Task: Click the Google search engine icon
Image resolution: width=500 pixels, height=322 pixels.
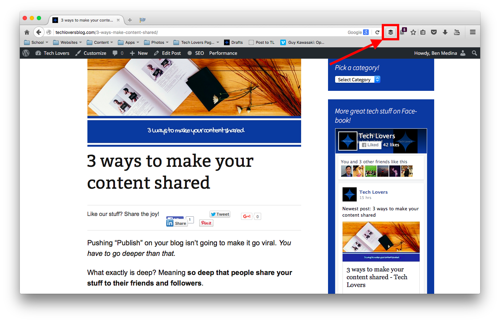Action: pyautogui.click(x=366, y=32)
